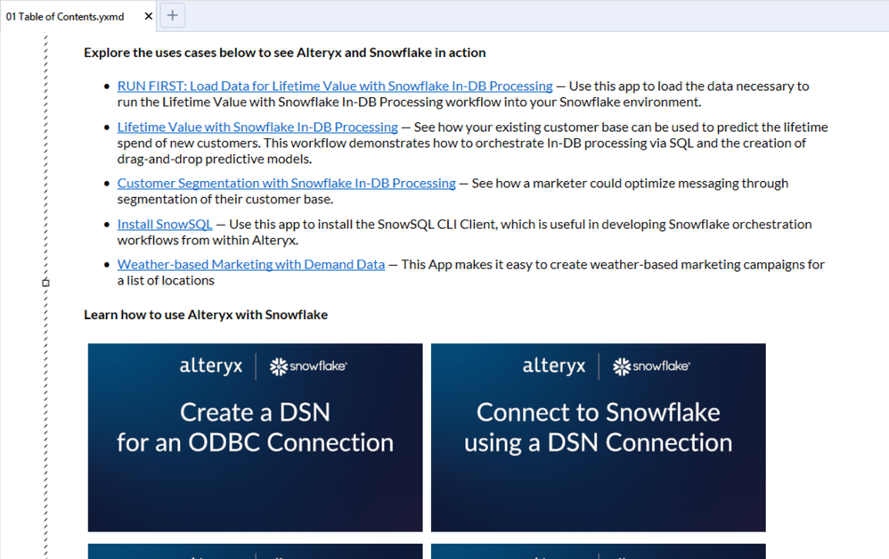Click the snowflake logo on Connect to Snowflake tile
The image size is (889, 559).
pyautogui.click(x=651, y=366)
